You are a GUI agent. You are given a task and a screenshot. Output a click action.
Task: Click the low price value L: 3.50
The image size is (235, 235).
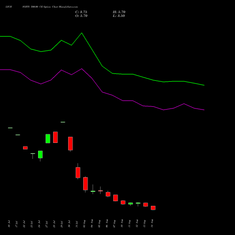(x=119, y=16)
